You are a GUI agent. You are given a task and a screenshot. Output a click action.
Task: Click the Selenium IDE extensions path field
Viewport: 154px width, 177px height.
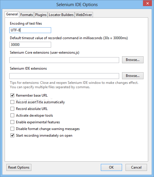pos(64,76)
